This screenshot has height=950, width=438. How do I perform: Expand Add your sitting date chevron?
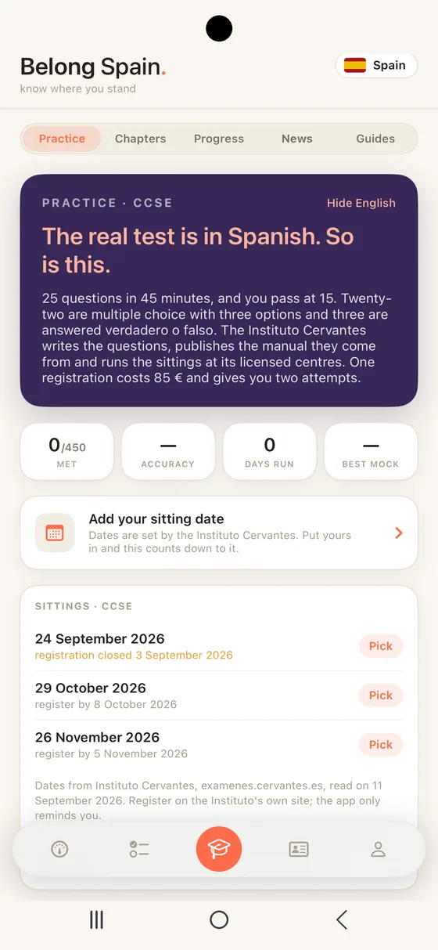[399, 533]
